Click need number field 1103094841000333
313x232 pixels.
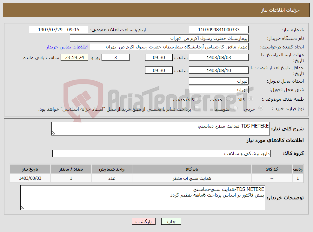click(x=219, y=30)
